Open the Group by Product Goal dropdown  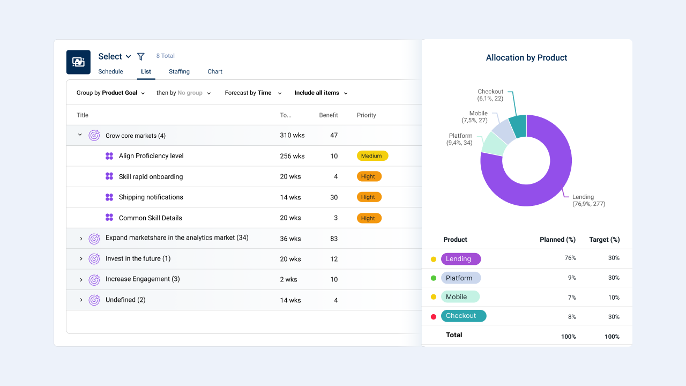point(111,93)
